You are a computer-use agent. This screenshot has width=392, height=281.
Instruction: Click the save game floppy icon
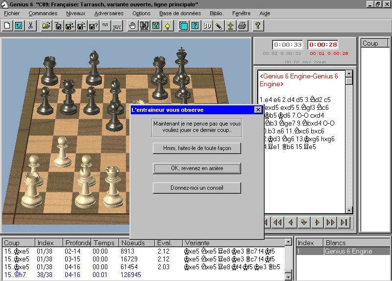[58, 26]
